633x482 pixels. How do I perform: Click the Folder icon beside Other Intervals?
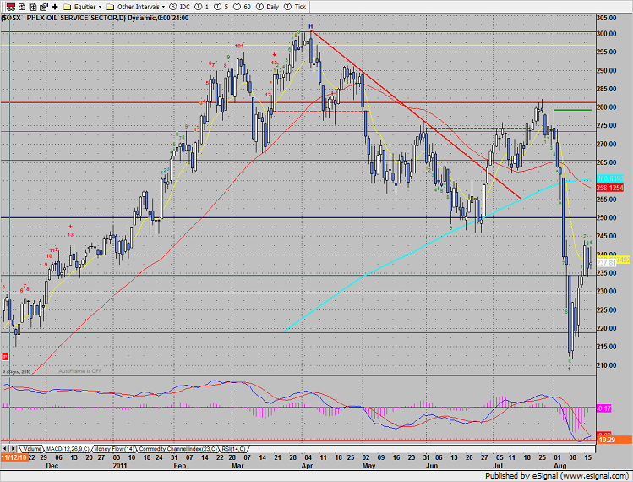[111, 7]
